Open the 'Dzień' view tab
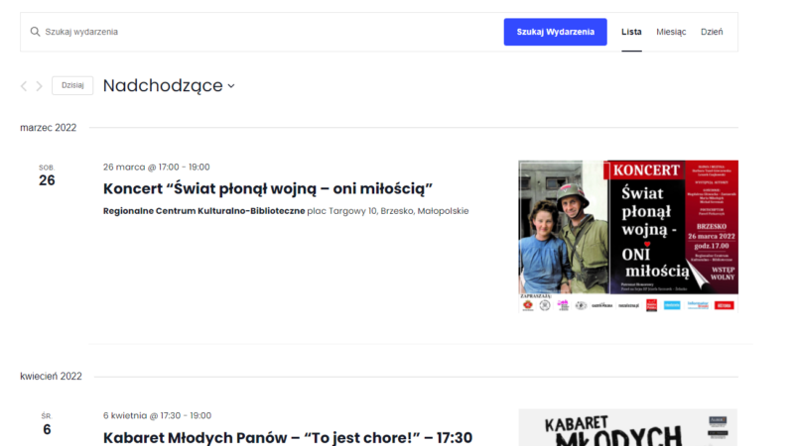 [x=712, y=32]
